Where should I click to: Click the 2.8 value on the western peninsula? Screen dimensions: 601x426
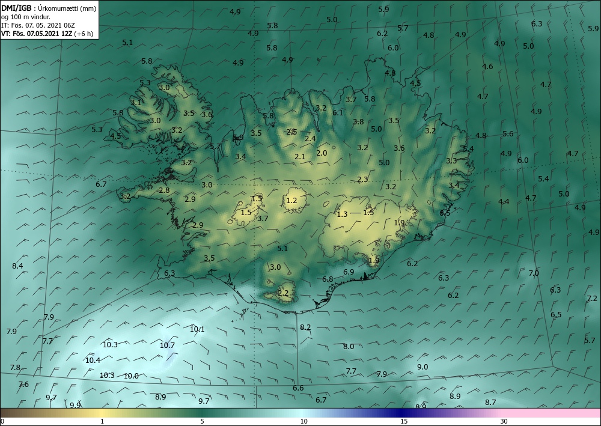click(x=164, y=190)
